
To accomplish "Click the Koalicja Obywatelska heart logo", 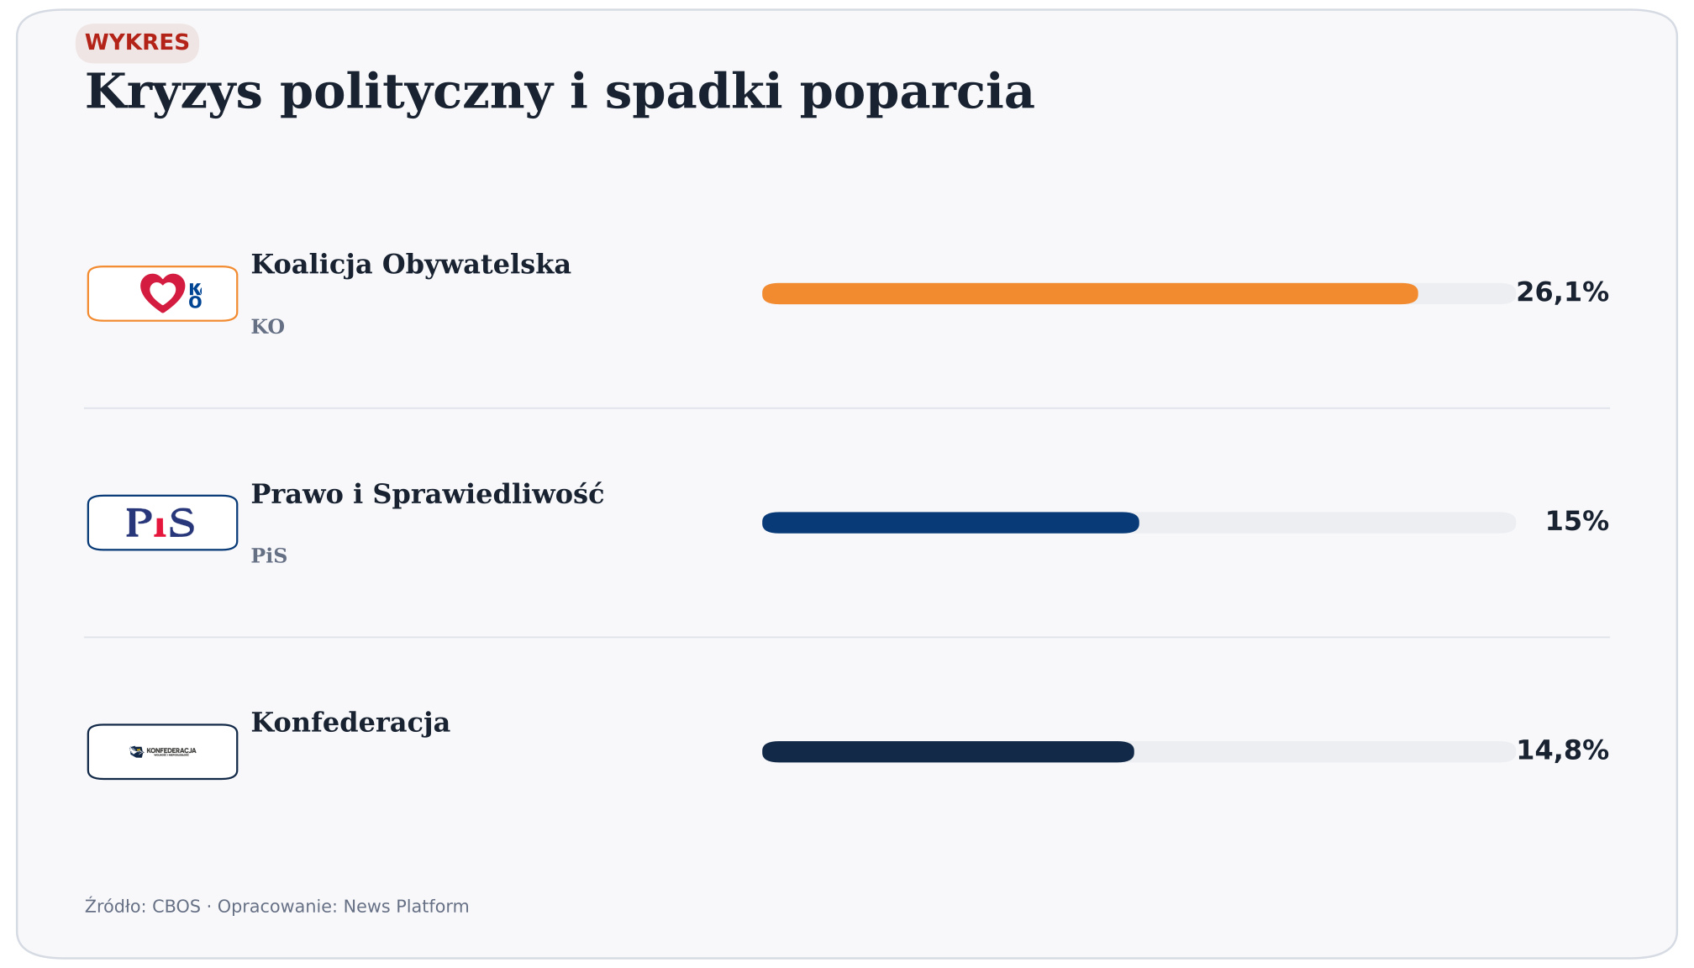I will [x=162, y=293].
